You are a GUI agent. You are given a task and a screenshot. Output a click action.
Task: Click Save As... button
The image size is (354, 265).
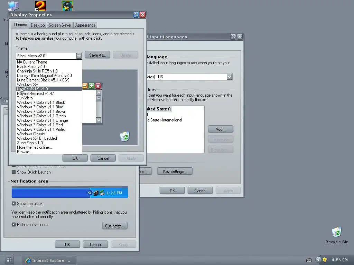(97, 55)
